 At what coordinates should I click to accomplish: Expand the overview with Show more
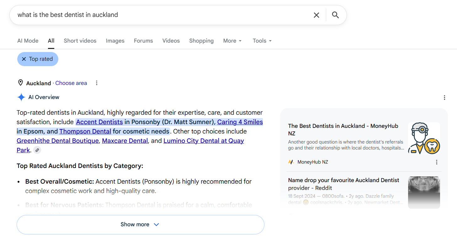140,224
